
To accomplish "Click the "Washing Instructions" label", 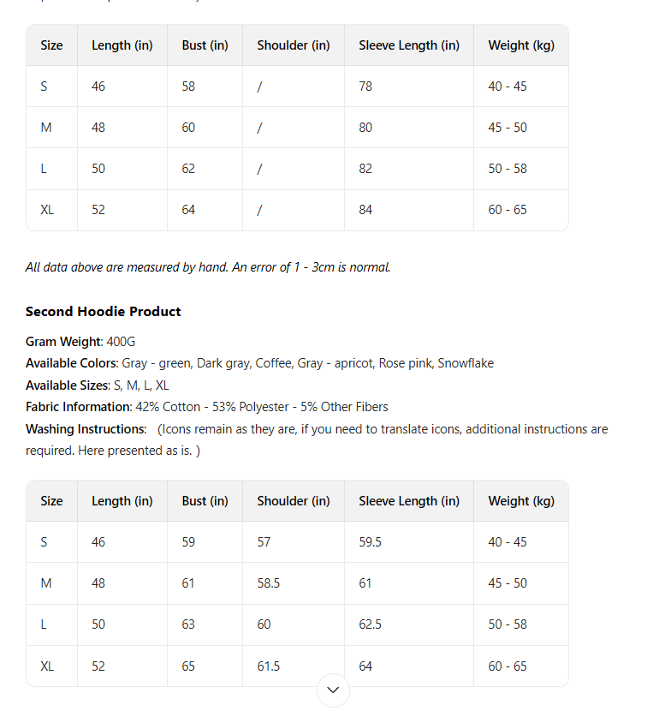I will pos(86,429).
